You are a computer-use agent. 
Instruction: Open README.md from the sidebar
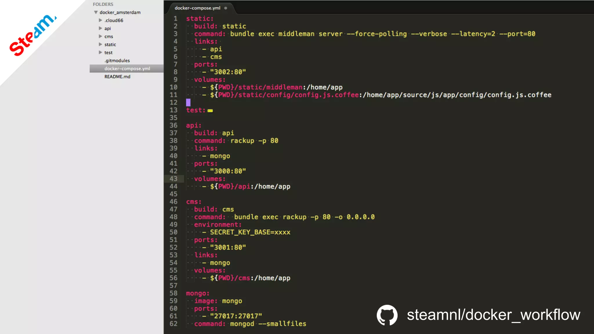[x=117, y=77]
